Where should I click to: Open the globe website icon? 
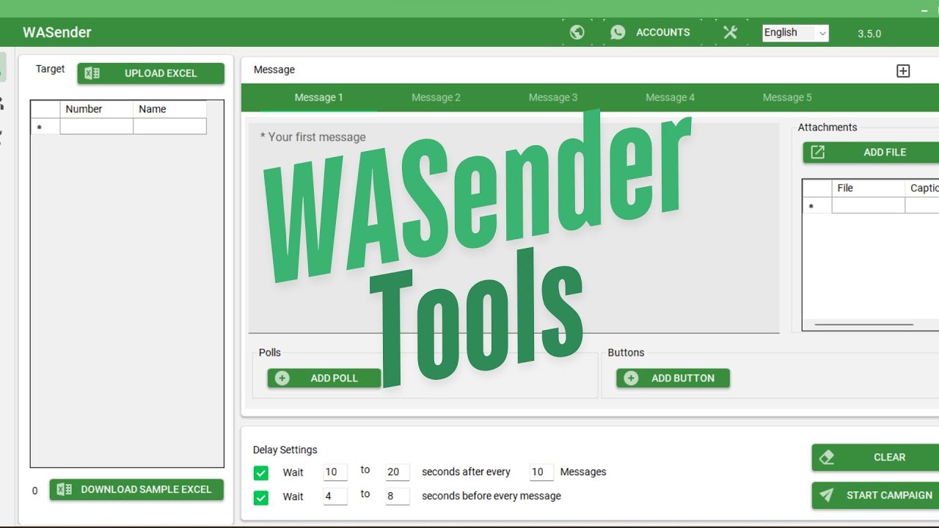point(577,32)
